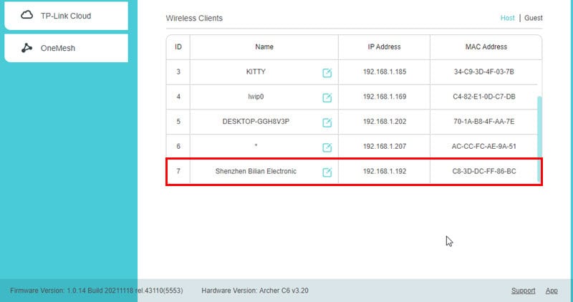Click the Firmware Version text
The height and width of the screenshot is (302, 573).
[x=97, y=291]
